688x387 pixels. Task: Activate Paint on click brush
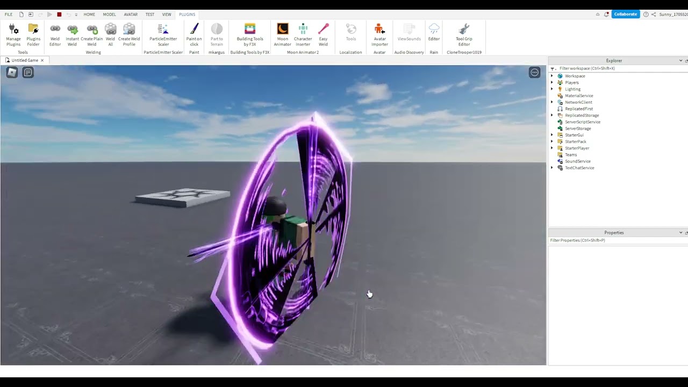coord(194,35)
